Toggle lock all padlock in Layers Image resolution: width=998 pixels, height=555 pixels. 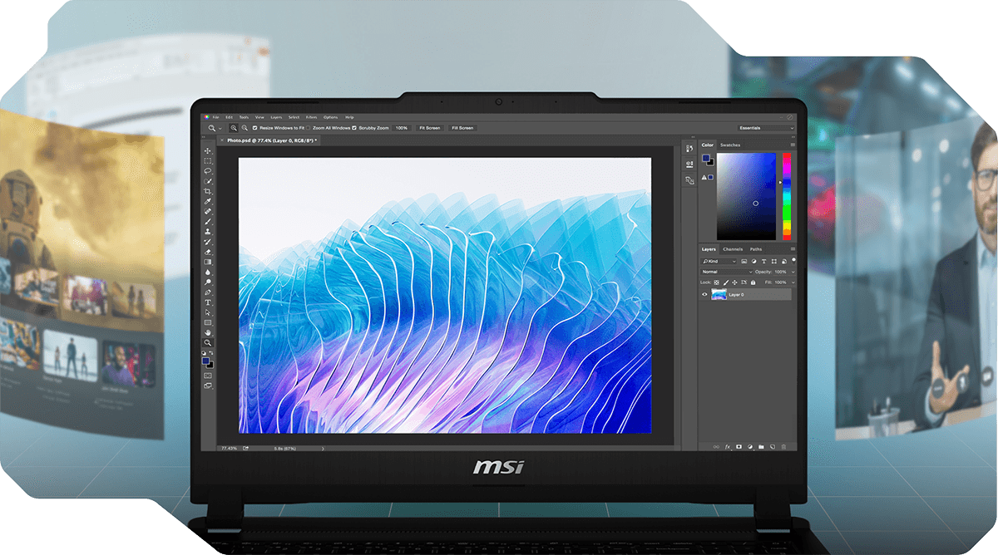[753, 282]
